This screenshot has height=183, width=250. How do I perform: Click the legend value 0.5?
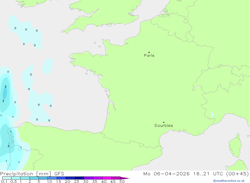point(13,182)
